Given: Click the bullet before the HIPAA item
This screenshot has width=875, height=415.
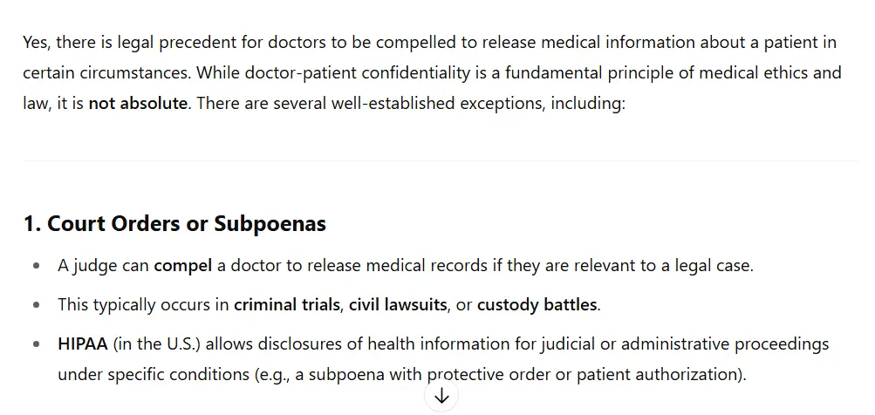Looking at the screenshot, I should (x=37, y=344).
